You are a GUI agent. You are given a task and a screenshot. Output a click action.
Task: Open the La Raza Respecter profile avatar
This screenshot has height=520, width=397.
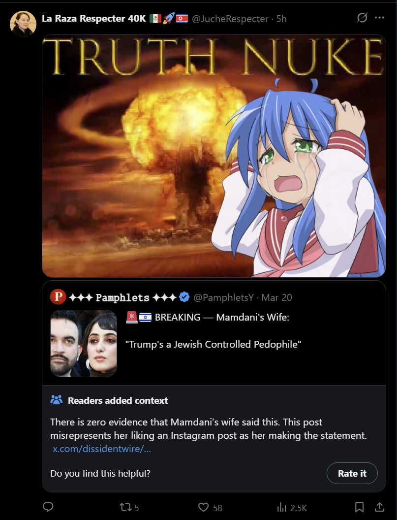23,24
